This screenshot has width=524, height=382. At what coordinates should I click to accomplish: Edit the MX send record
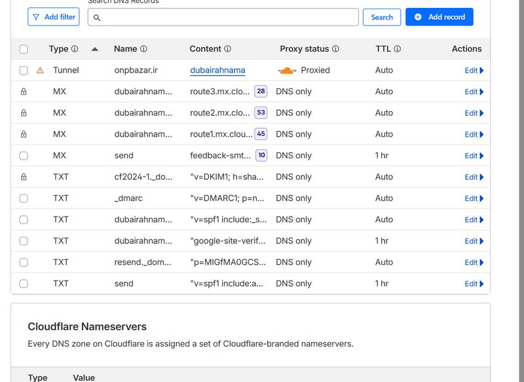474,156
